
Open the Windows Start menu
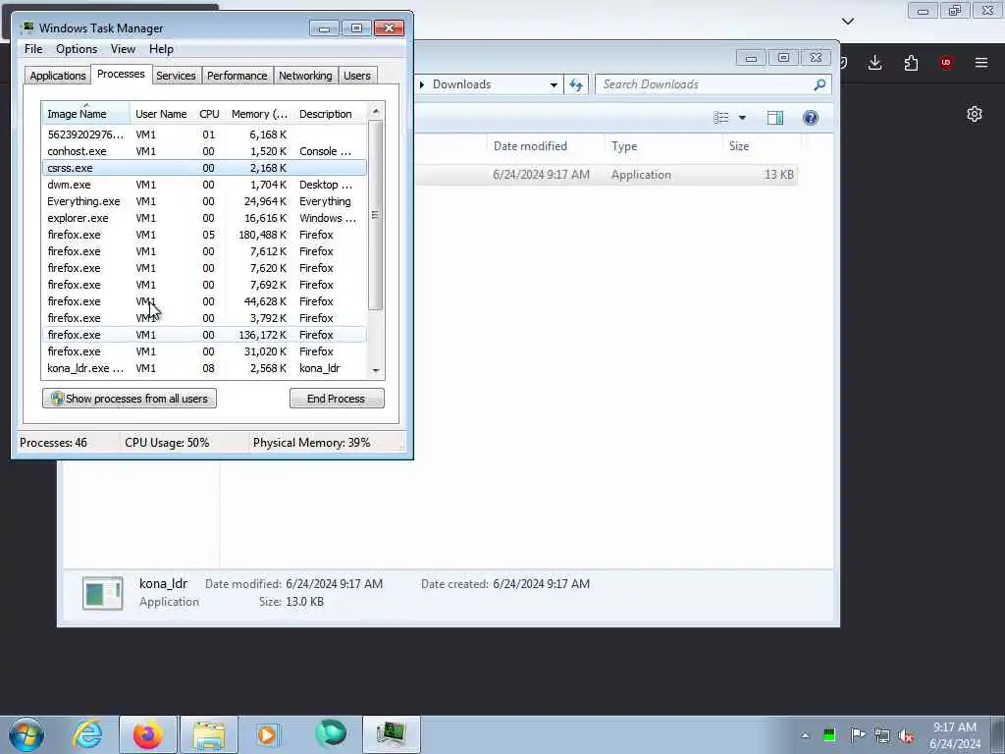(x=26, y=734)
